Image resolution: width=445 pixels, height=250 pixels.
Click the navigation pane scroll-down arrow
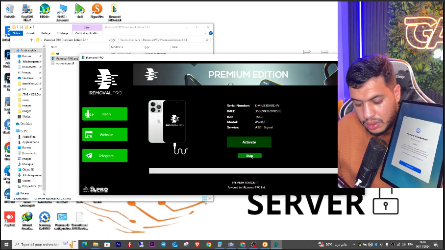click(44, 194)
